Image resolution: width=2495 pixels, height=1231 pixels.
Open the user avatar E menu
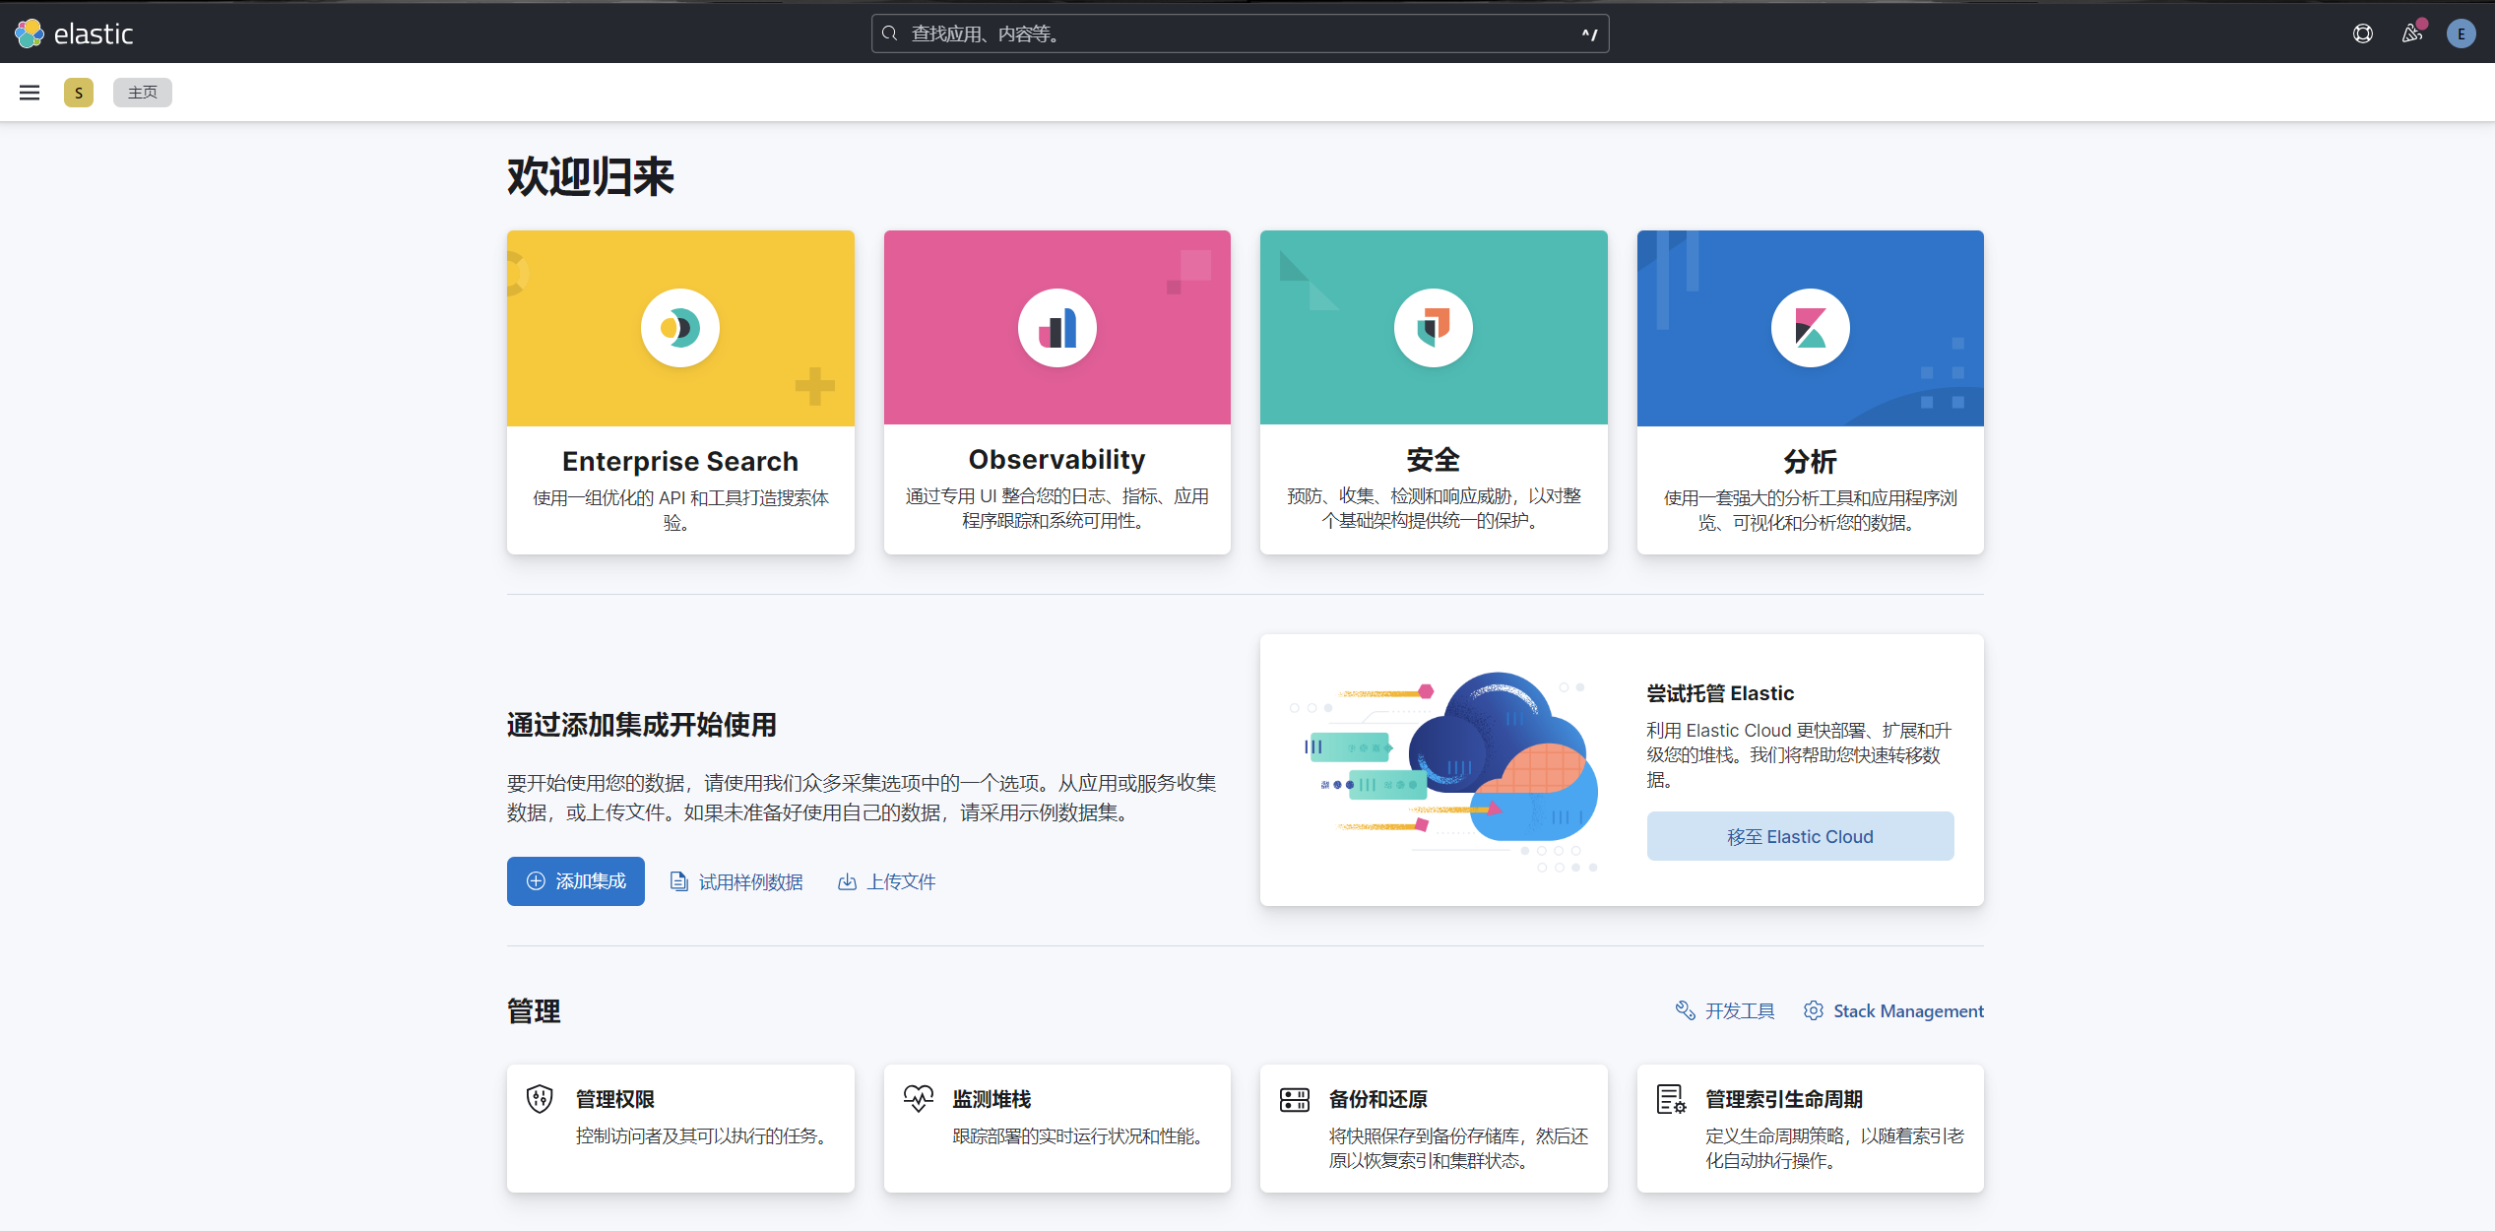click(2461, 33)
